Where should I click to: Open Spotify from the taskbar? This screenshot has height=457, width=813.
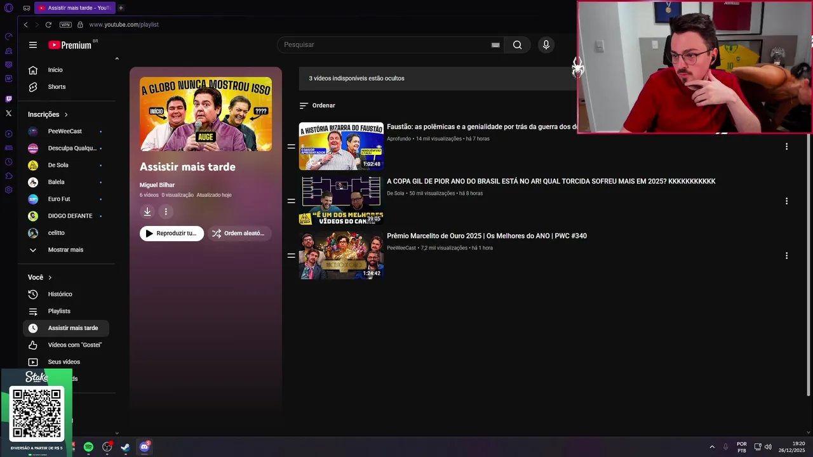click(x=88, y=447)
